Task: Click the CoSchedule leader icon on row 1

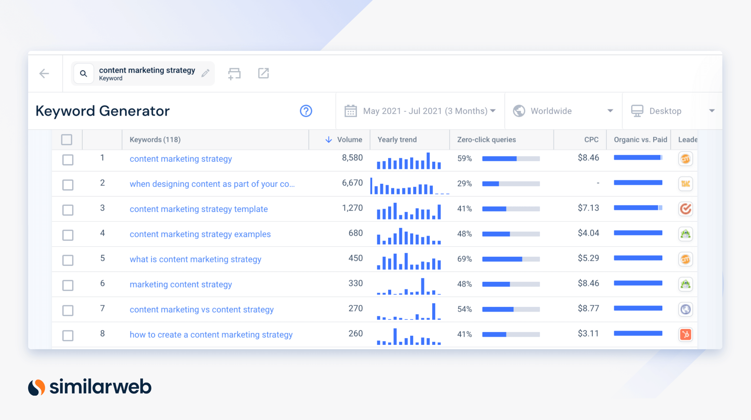Action: coord(685,159)
